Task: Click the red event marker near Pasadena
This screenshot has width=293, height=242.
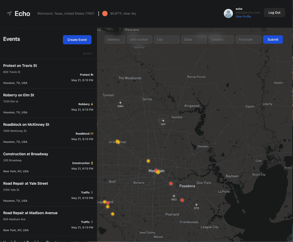Action: (171, 184)
